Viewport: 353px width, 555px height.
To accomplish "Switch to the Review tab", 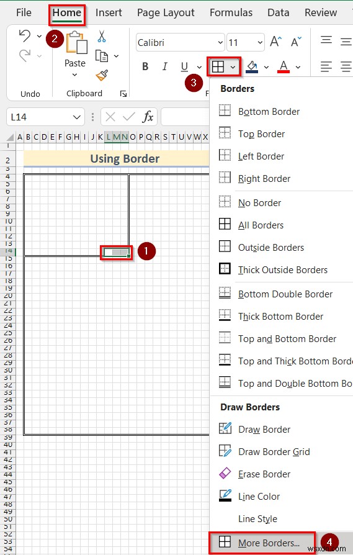I will click(321, 13).
